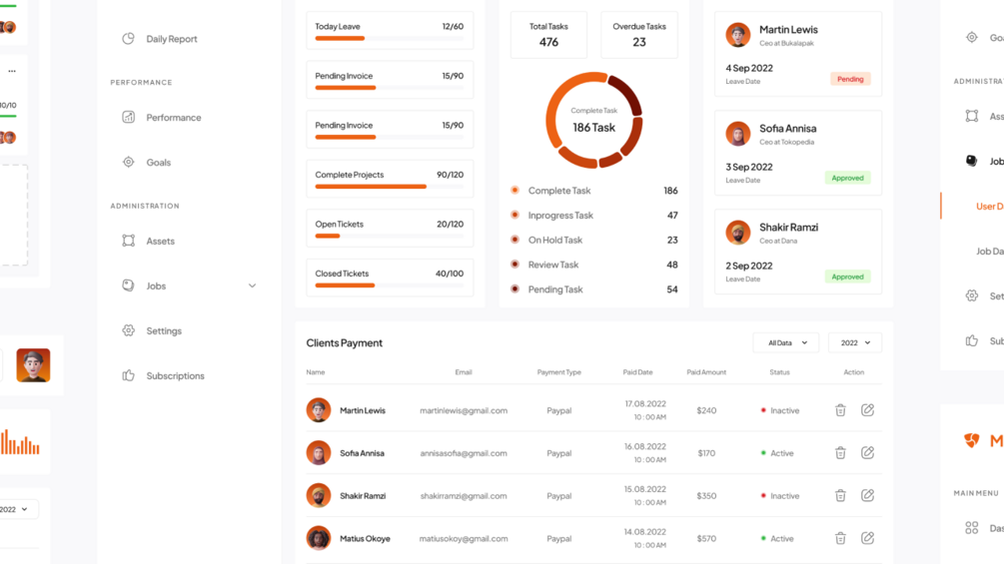Click Martin Lewis avatar in payment table
1004x564 pixels.
(319, 410)
